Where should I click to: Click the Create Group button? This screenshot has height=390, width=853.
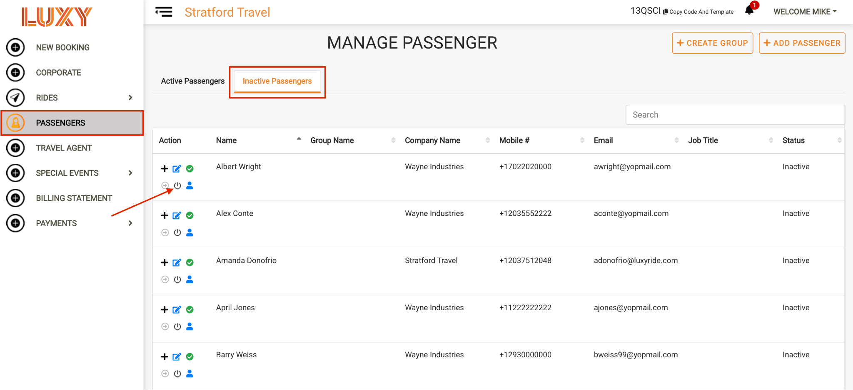712,43
